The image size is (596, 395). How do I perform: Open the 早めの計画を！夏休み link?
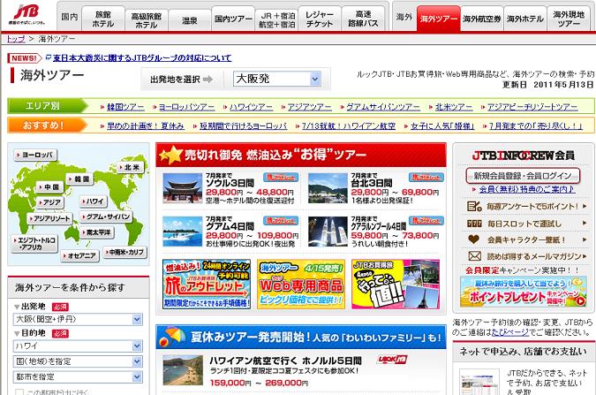(x=145, y=125)
